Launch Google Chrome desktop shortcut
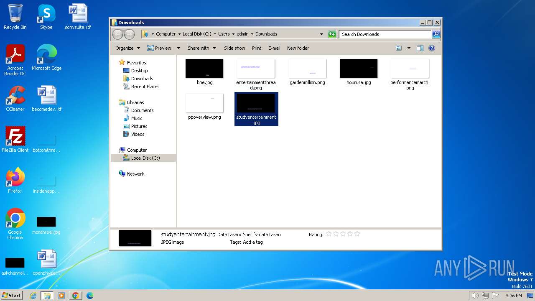535x301 pixels. pyautogui.click(x=15, y=224)
